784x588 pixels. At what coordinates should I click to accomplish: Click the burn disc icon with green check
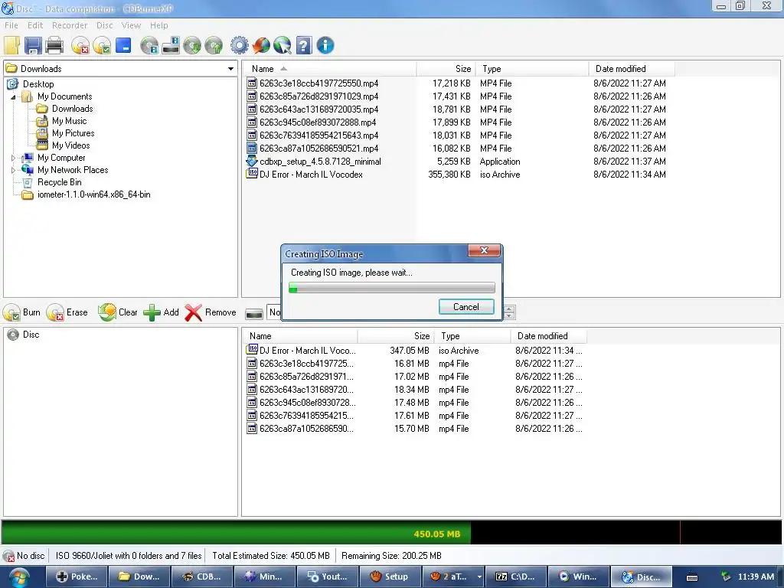coord(102,45)
